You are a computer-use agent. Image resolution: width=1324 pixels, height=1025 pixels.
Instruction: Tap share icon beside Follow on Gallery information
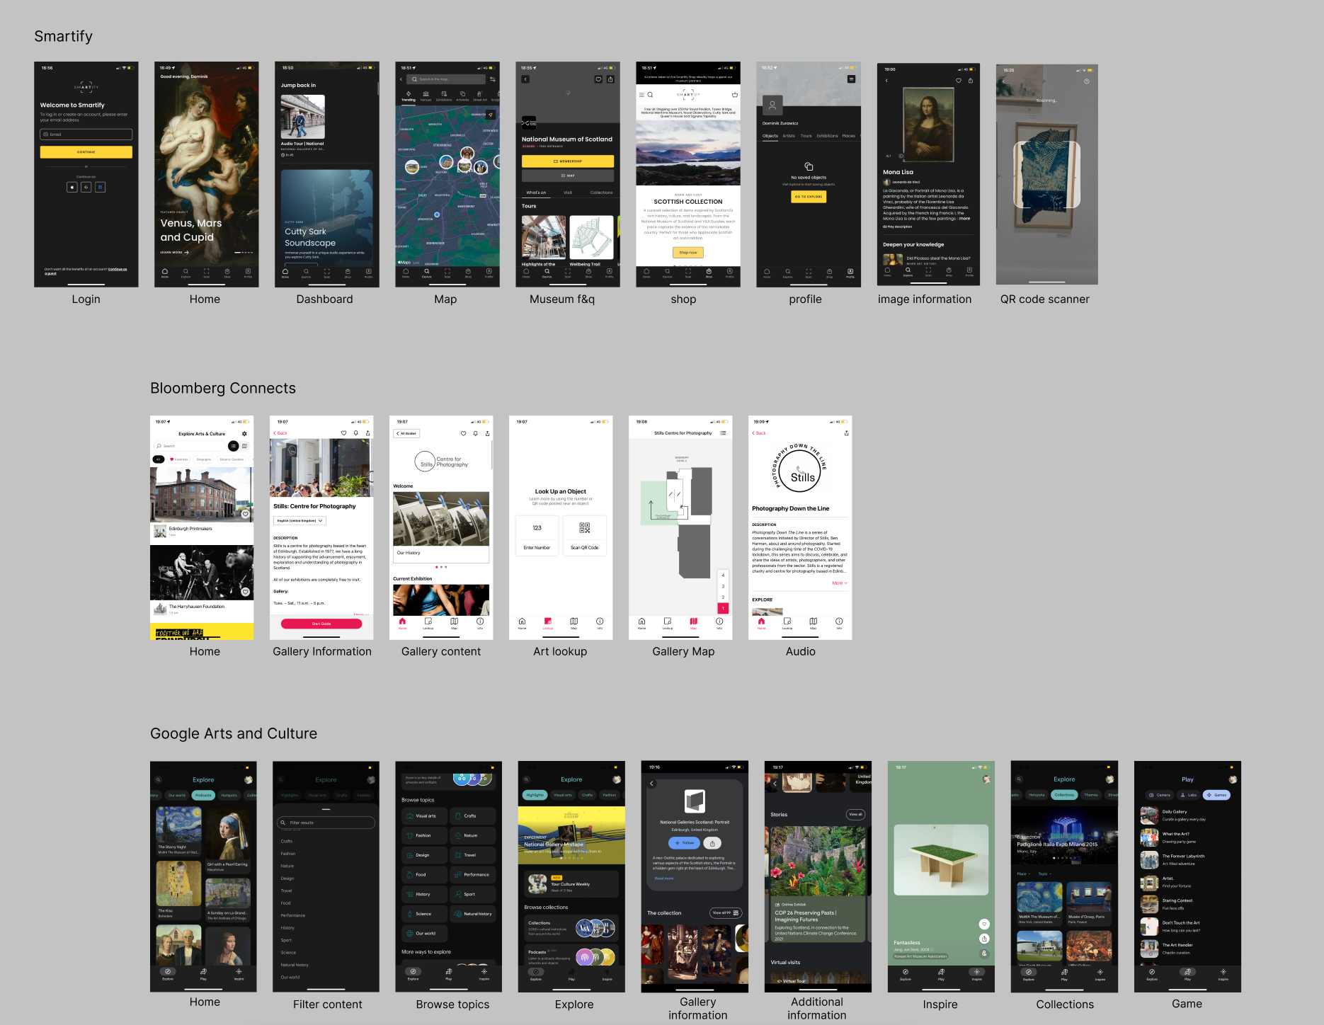pyautogui.click(x=713, y=843)
